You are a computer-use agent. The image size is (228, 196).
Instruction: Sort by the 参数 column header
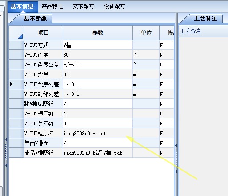coord(98,33)
